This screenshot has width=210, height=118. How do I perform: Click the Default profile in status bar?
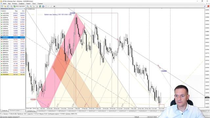[137, 117]
